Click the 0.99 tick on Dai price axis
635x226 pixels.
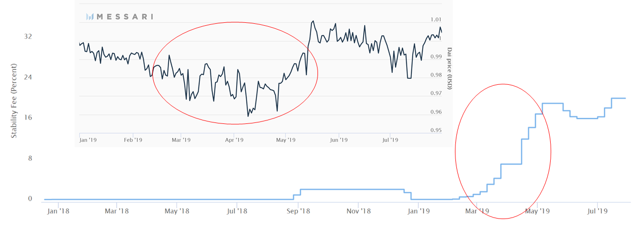437,56
